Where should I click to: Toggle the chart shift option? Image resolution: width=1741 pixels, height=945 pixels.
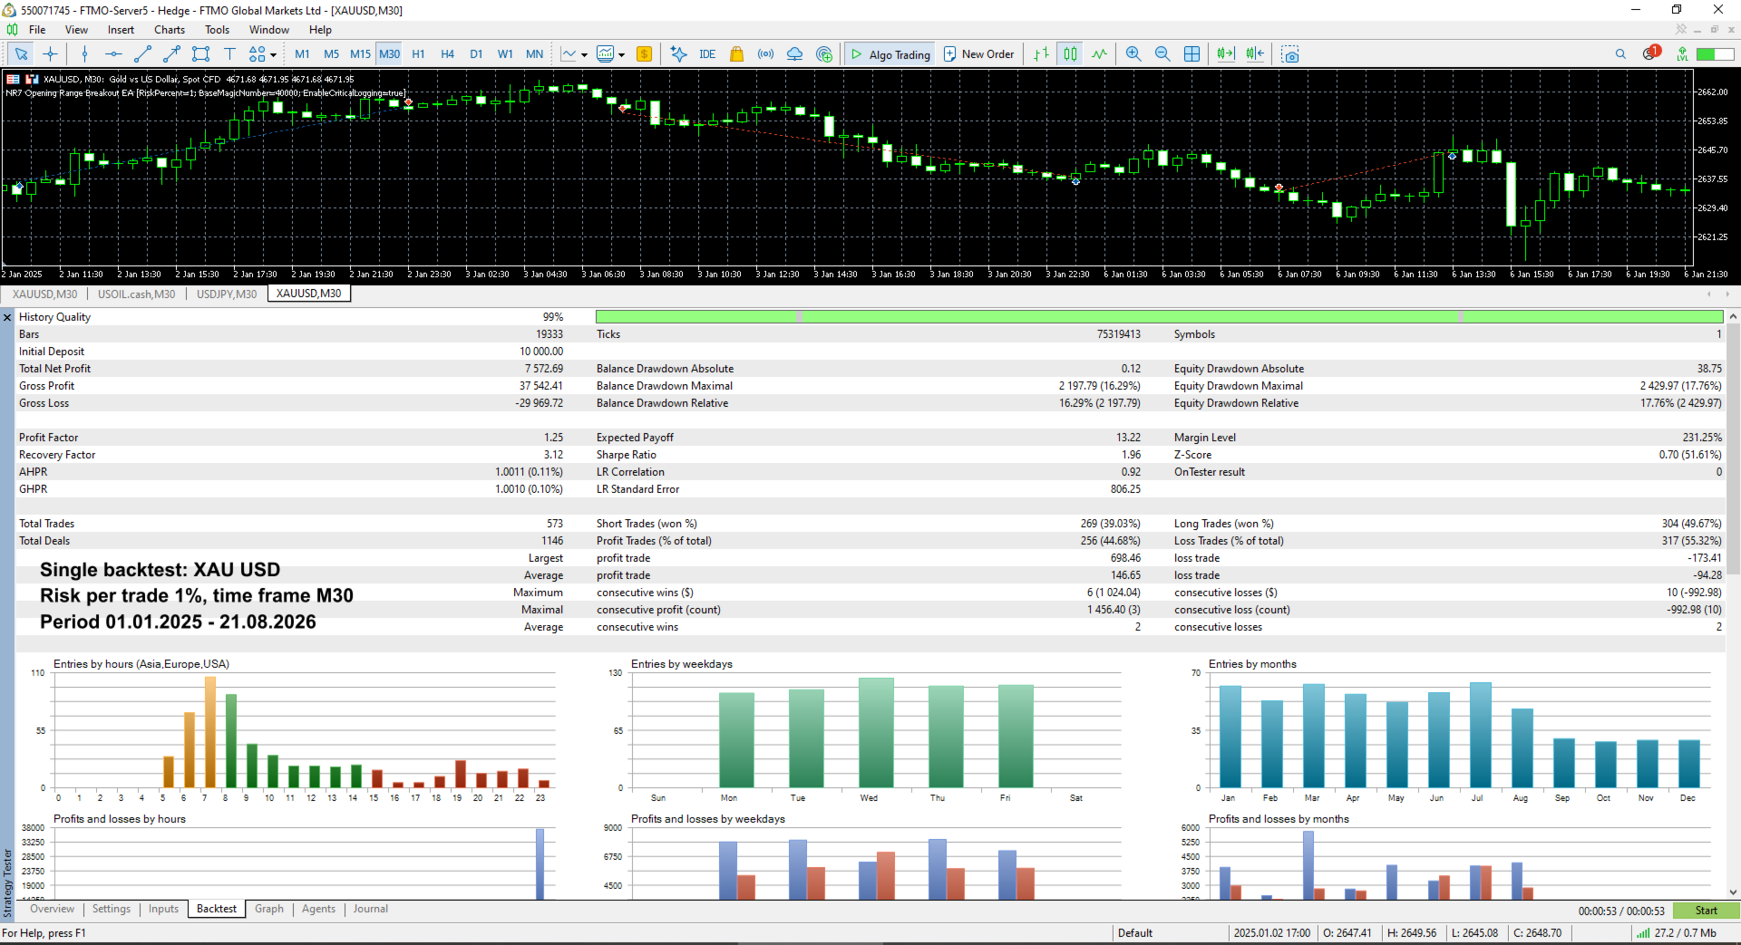[x=1255, y=54]
